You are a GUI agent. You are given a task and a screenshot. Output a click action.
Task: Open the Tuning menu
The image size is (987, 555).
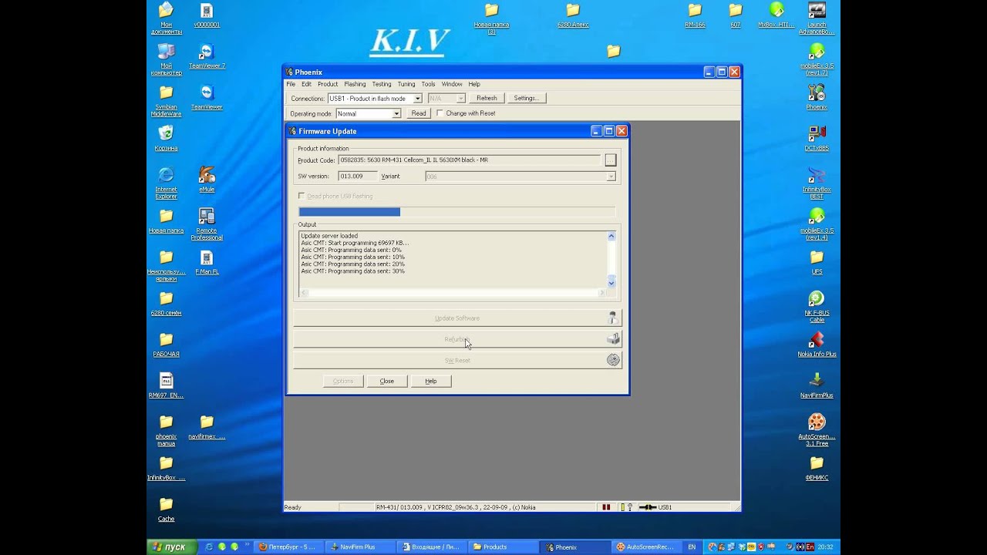(x=406, y=84)
